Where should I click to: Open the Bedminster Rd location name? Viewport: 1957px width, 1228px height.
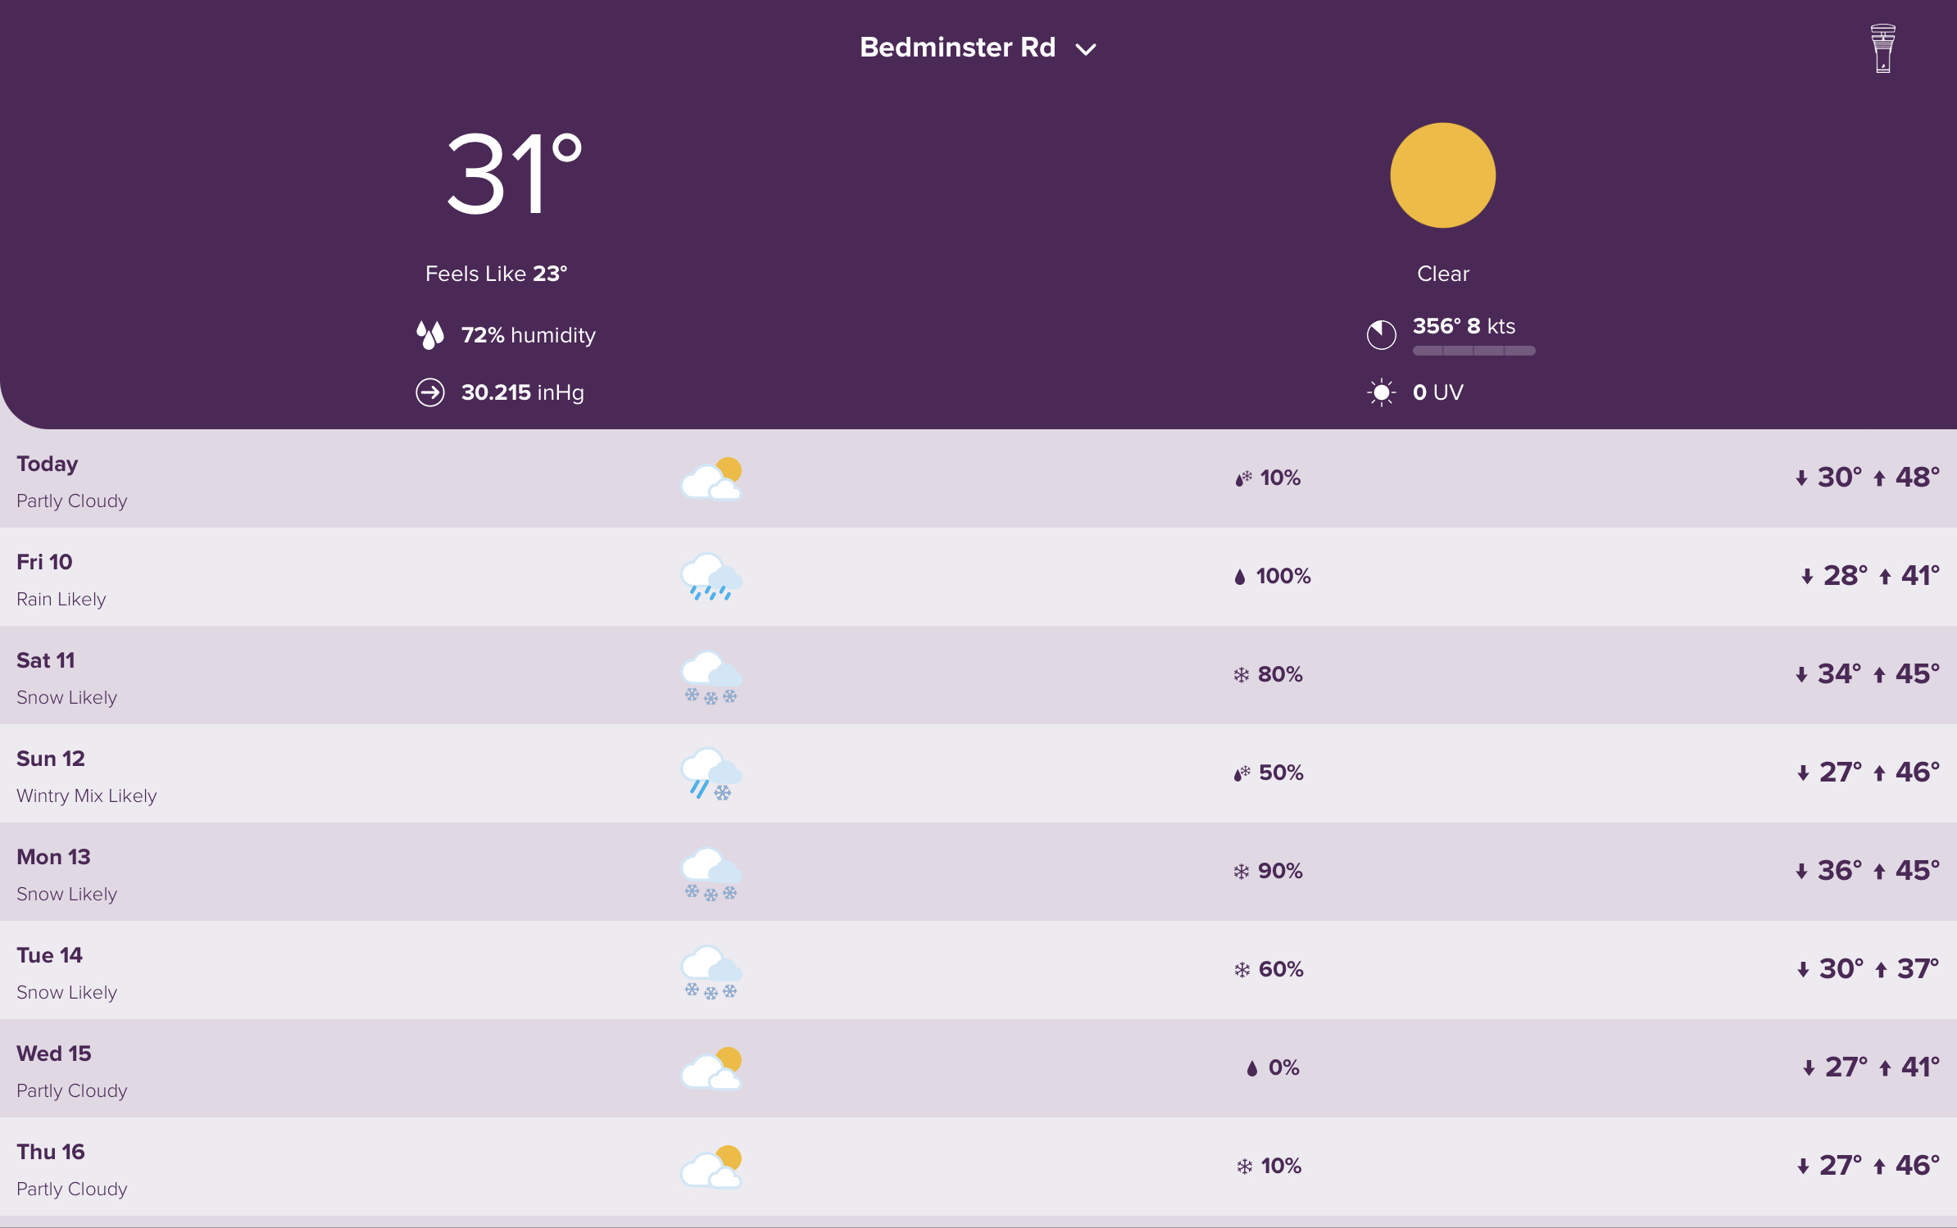[957, 48]
